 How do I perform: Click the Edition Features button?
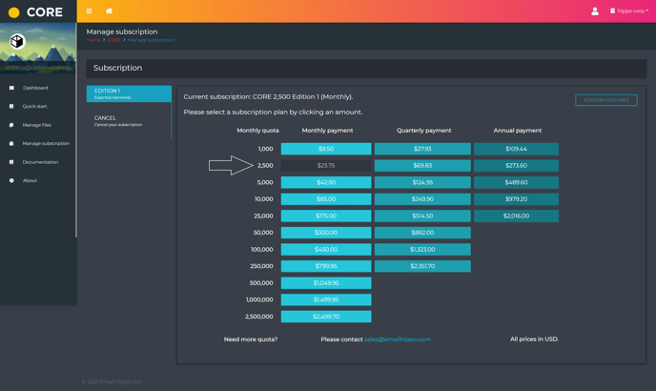tap(606, 100)
